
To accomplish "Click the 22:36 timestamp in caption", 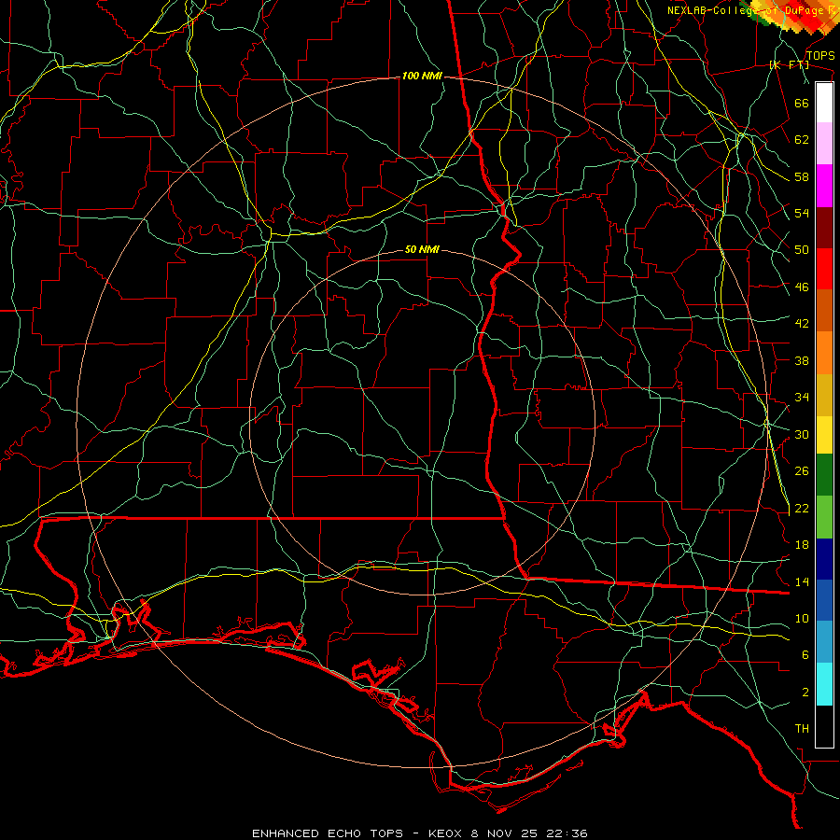I will [567, 833].
